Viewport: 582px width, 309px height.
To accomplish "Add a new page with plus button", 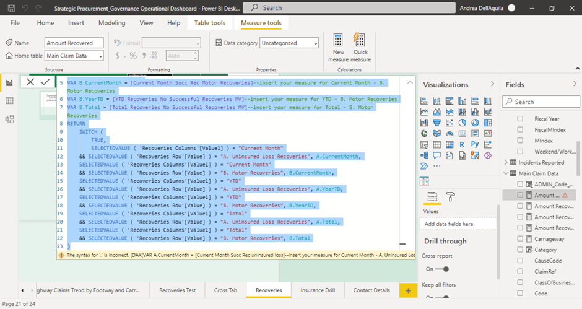I will [x=408, y=290].
